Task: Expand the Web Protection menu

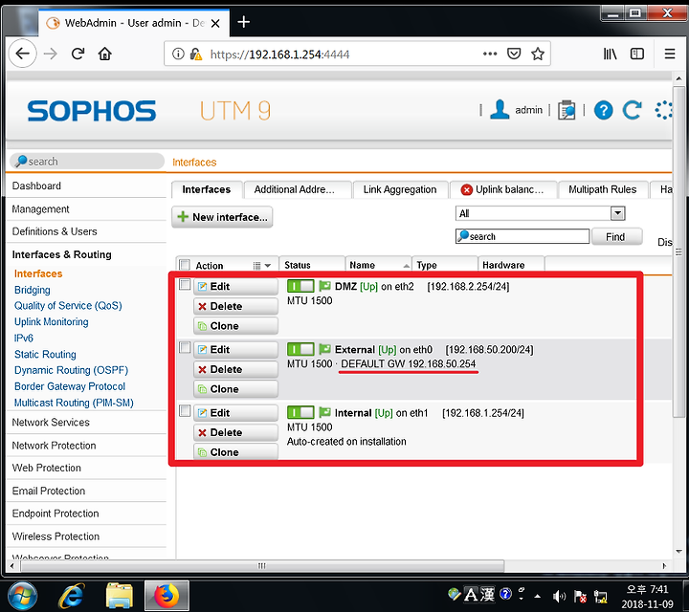Action: click(46, 468)
